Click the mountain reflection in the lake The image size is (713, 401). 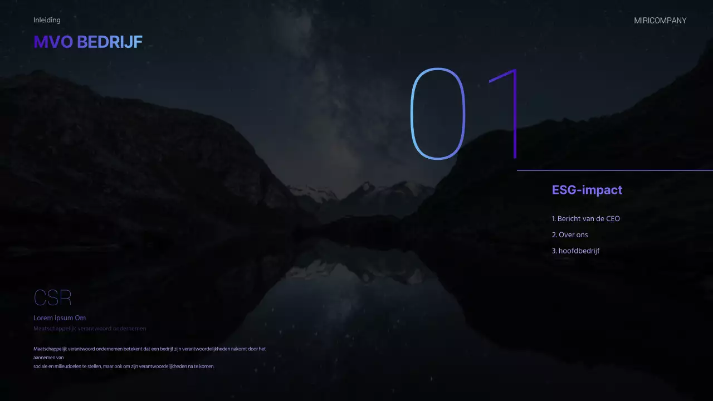pos(356,273)
